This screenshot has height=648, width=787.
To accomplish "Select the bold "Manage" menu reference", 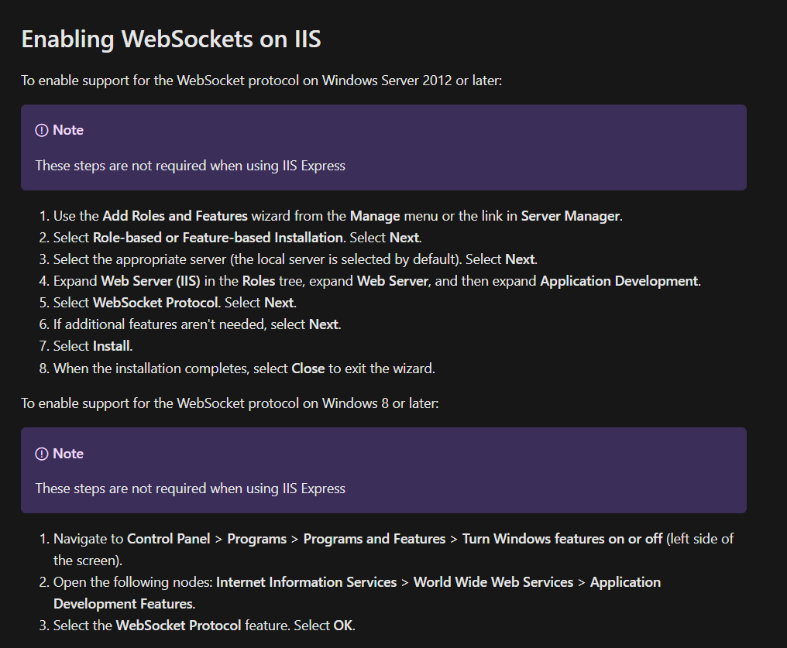I will 375,216.
